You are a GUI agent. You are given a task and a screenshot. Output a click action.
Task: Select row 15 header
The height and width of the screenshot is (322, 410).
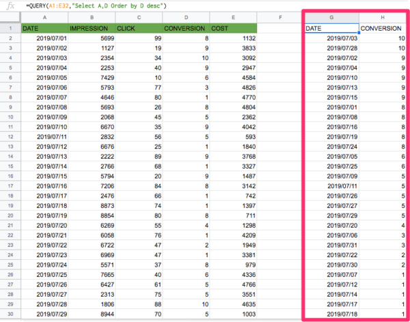coord(10,166)
